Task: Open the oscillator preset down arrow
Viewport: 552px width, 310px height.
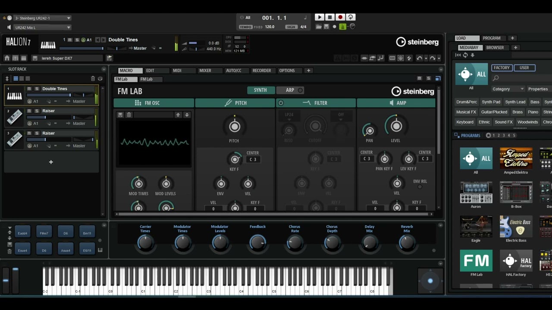Action: (187, 115)
